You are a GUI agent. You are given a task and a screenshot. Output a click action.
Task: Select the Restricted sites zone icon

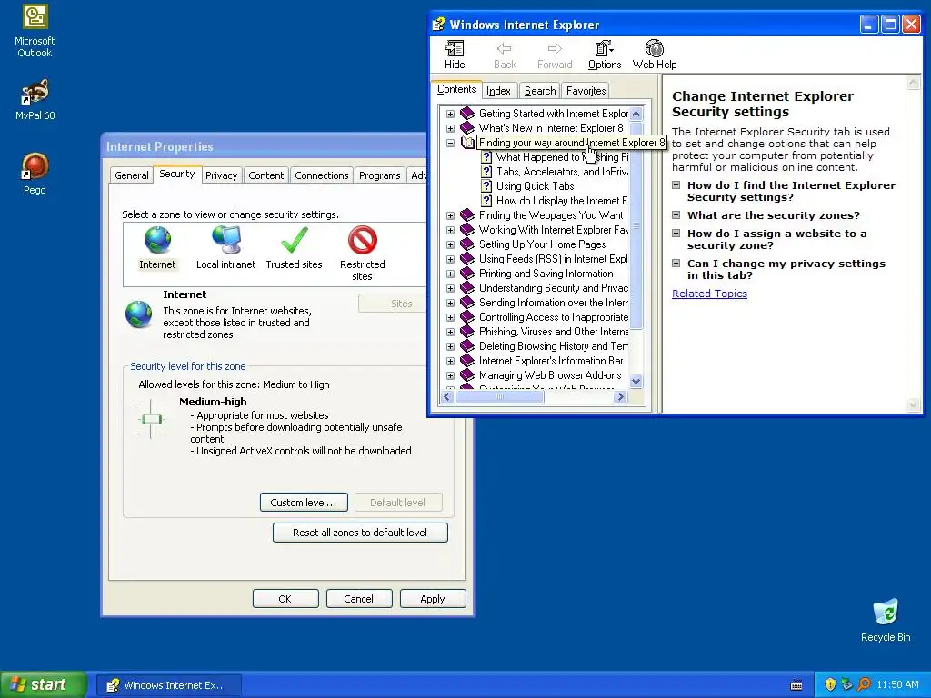362,240
